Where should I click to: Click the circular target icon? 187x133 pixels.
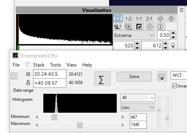(150, 27)
